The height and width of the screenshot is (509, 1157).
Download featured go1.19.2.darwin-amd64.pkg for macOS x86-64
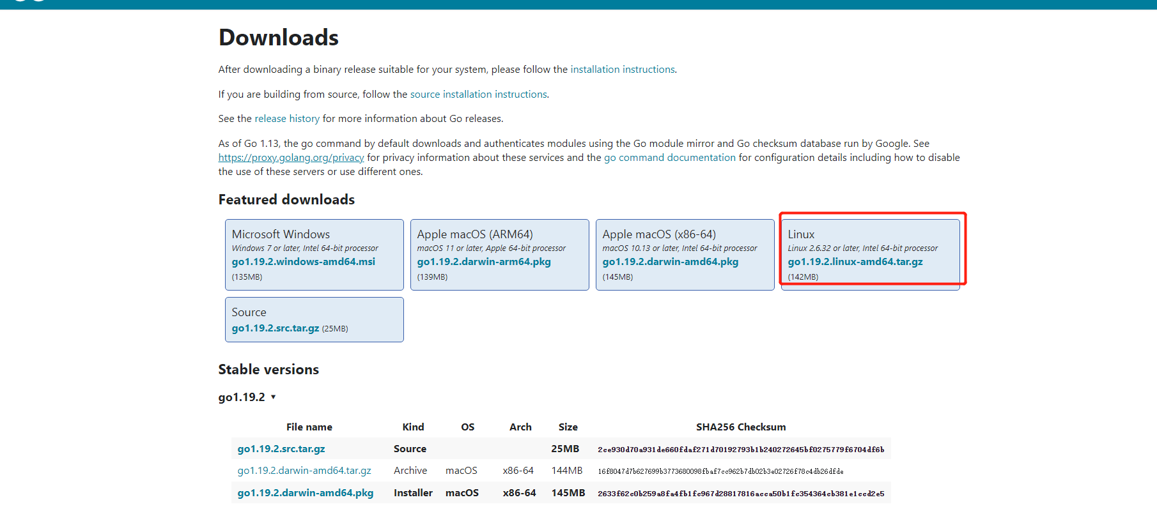click(x=671, y=261)
